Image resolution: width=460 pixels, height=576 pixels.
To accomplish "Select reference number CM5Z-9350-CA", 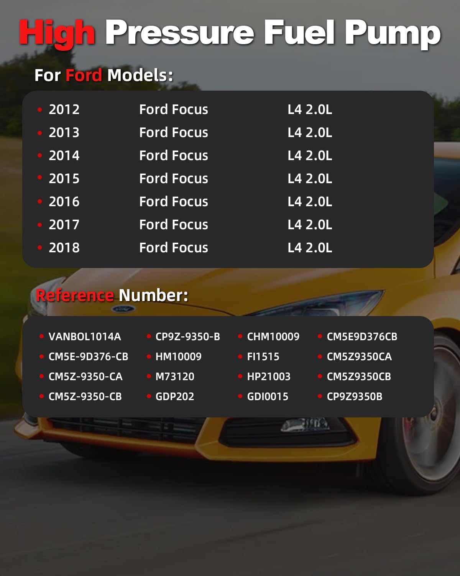I will pos(85,377).
